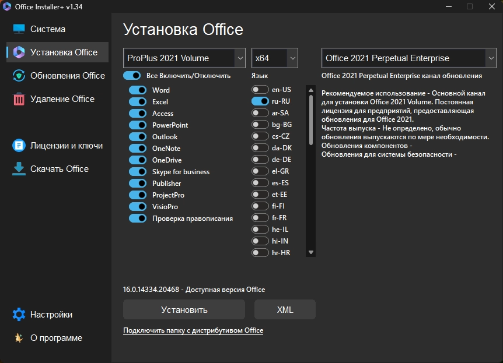
Task: Click the language list scroll-down arrow
Action: (311, 252)
